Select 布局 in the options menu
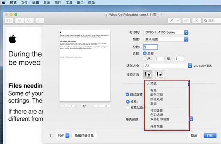Screen dimensions: 221x144 click(x=167, y=90)
